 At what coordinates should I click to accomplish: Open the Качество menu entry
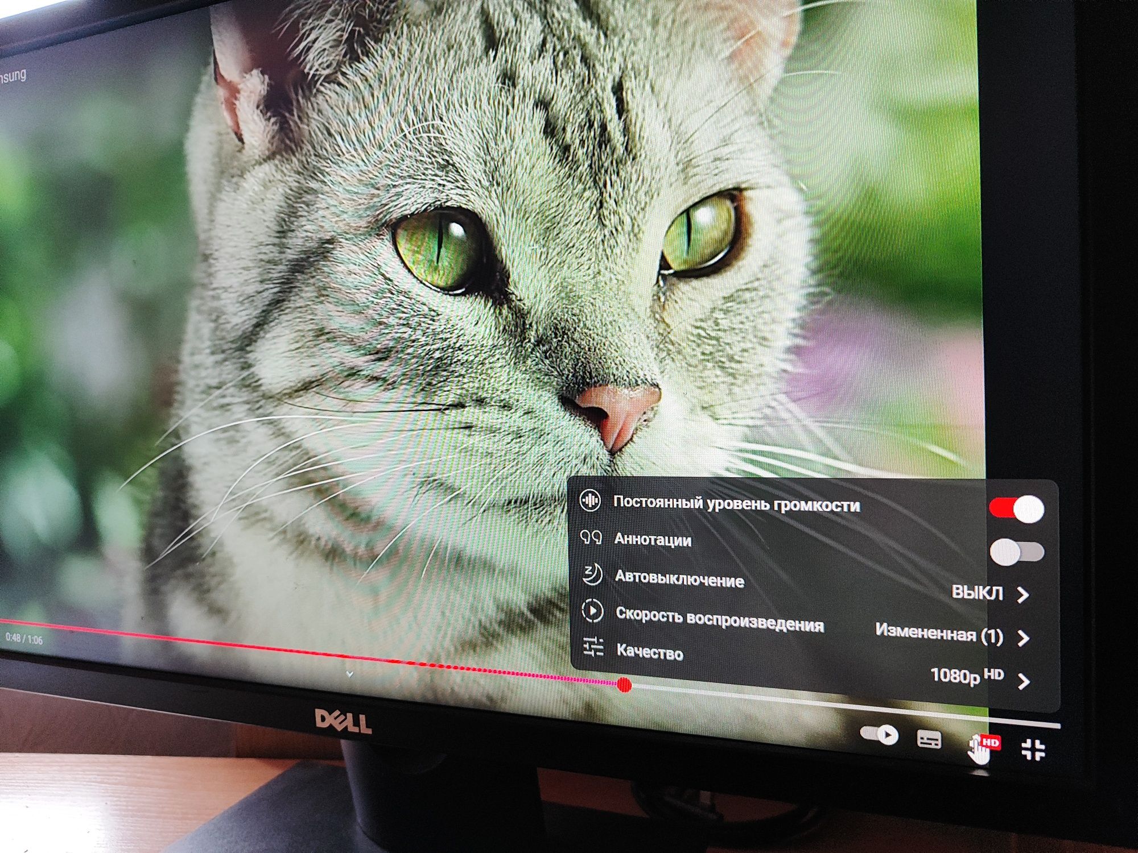(x=808, y=664)
